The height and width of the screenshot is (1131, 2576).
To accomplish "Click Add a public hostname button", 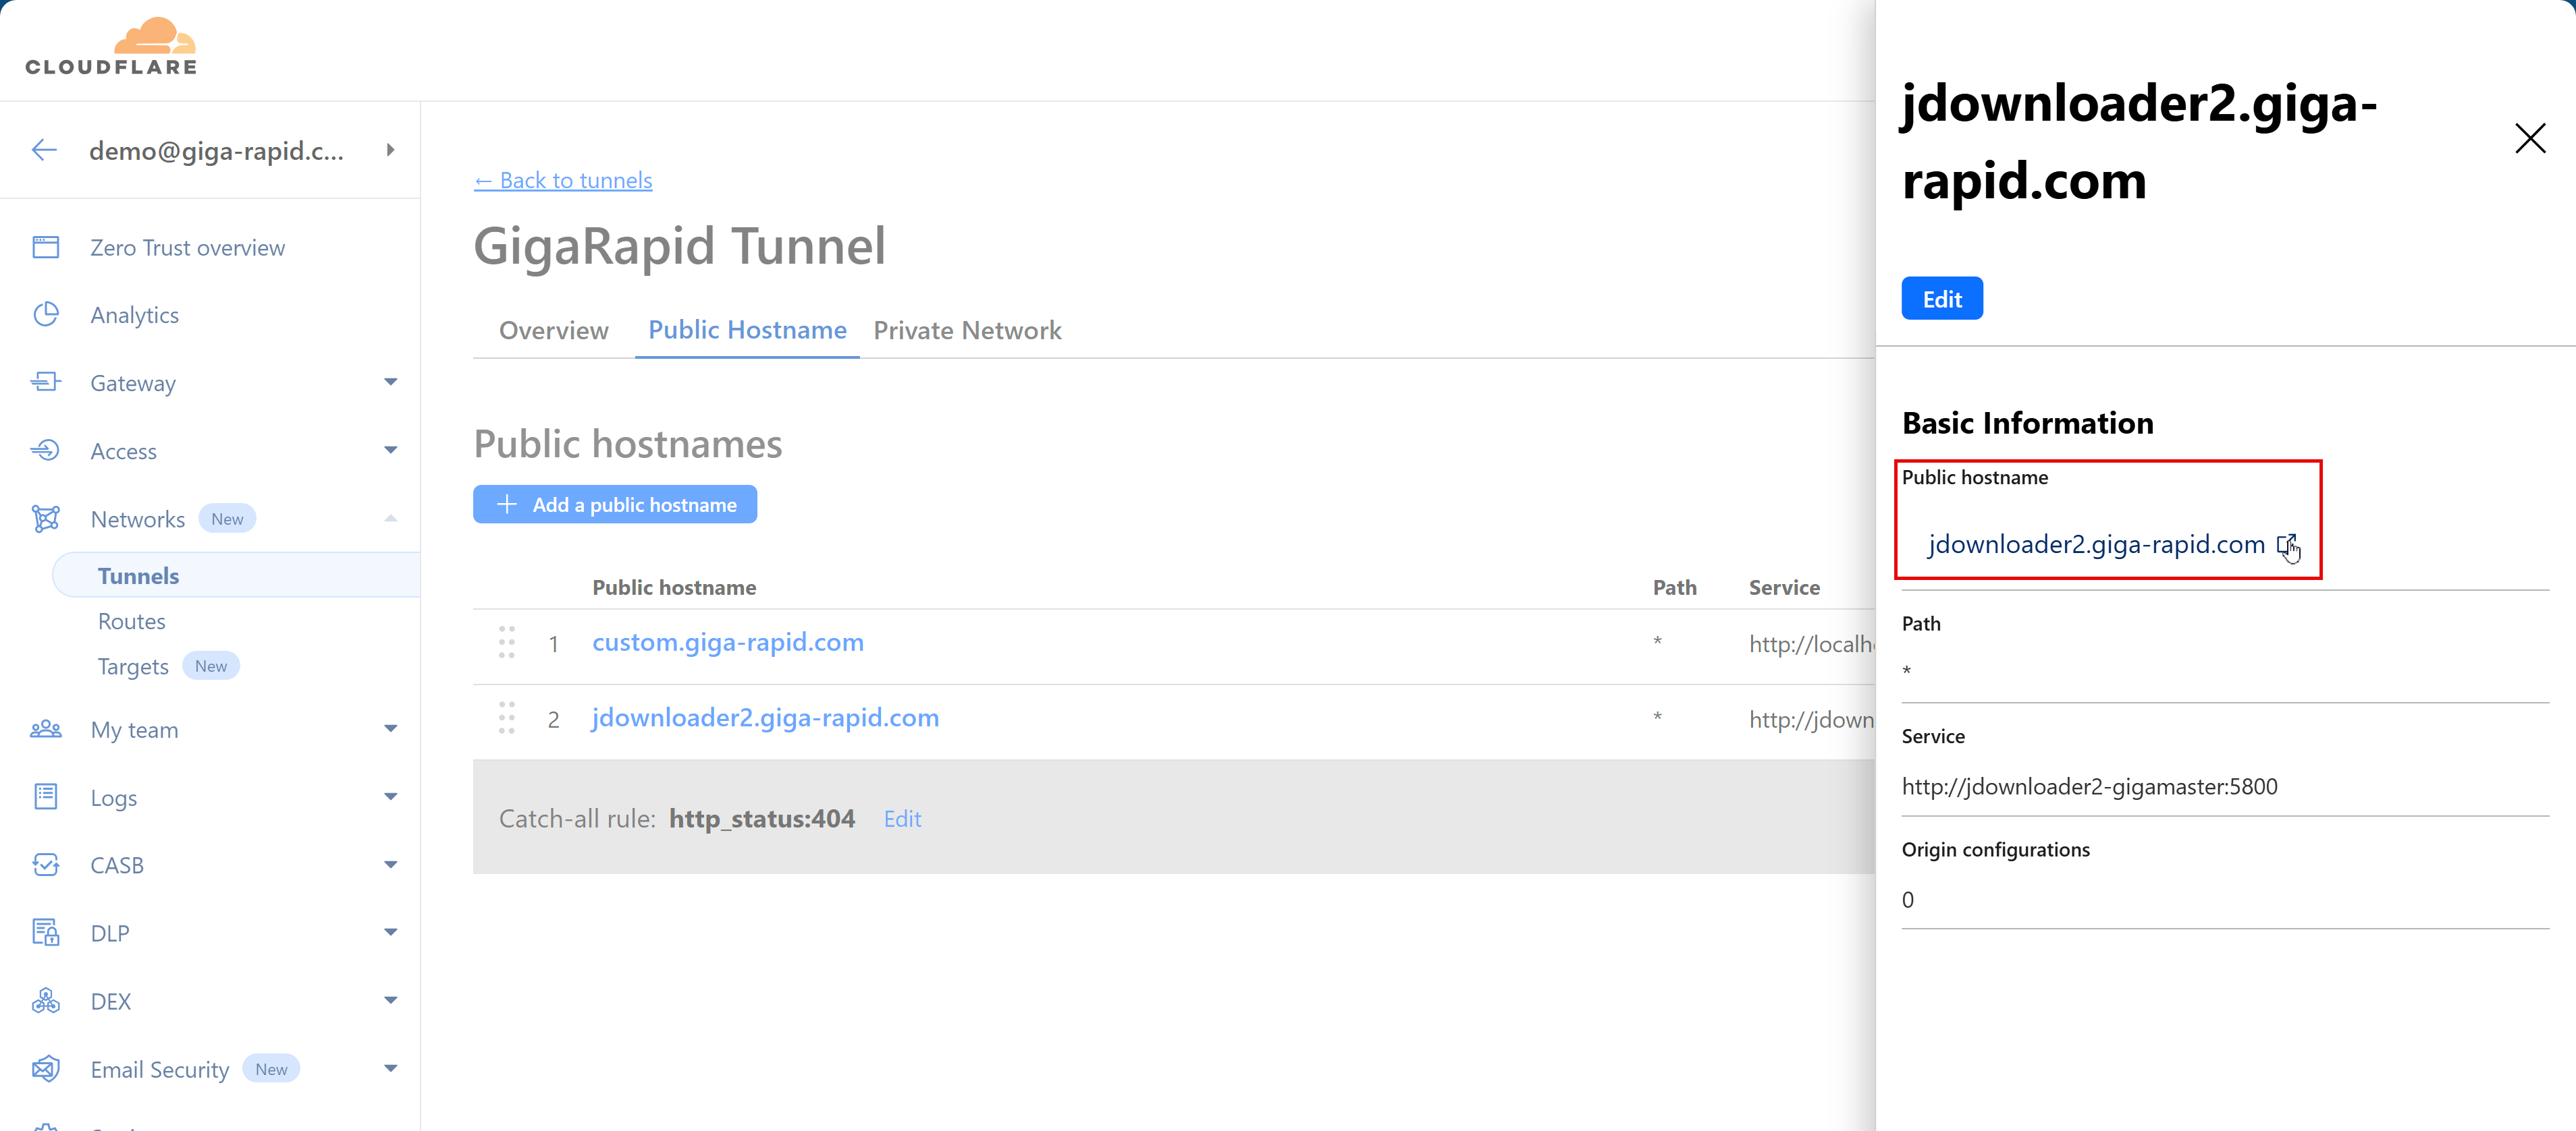I will click(615, 504).
